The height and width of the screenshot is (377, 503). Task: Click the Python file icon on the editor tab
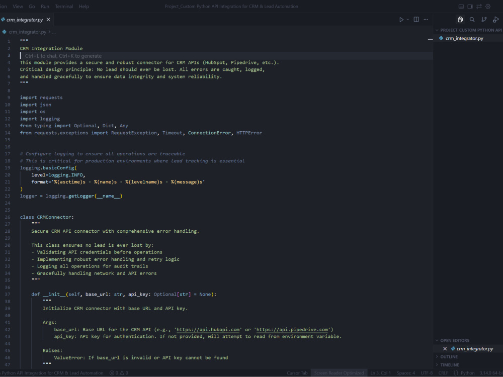point(3,20)
